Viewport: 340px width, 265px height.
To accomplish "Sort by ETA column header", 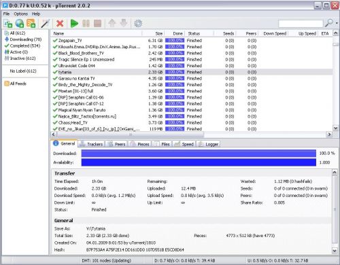I will coord(325,33).
